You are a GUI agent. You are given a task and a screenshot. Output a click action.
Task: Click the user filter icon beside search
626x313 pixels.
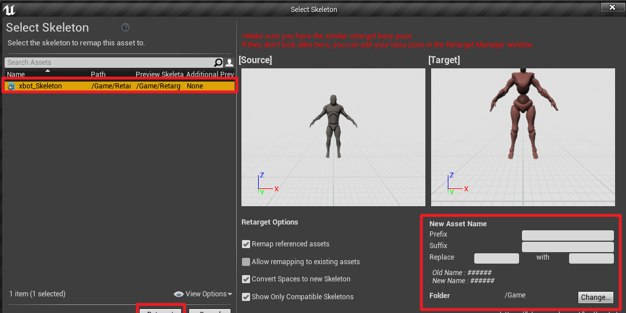[229, 63]
